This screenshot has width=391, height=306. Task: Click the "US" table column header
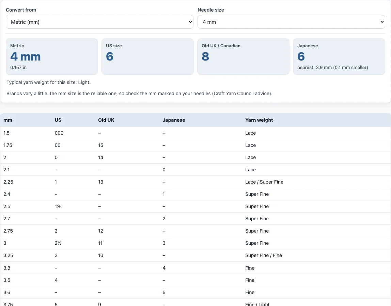(x=58, y=120)
